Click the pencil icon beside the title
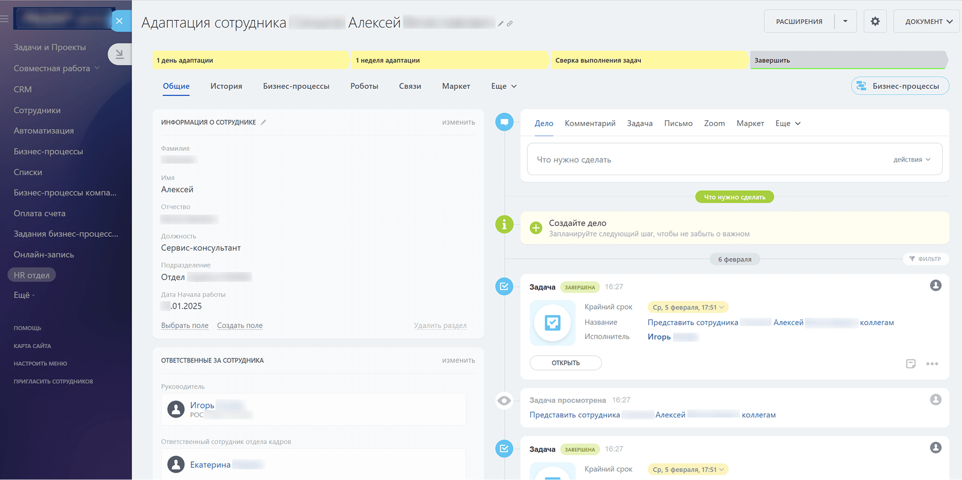The image size is (962, 480). pos(501,23)
